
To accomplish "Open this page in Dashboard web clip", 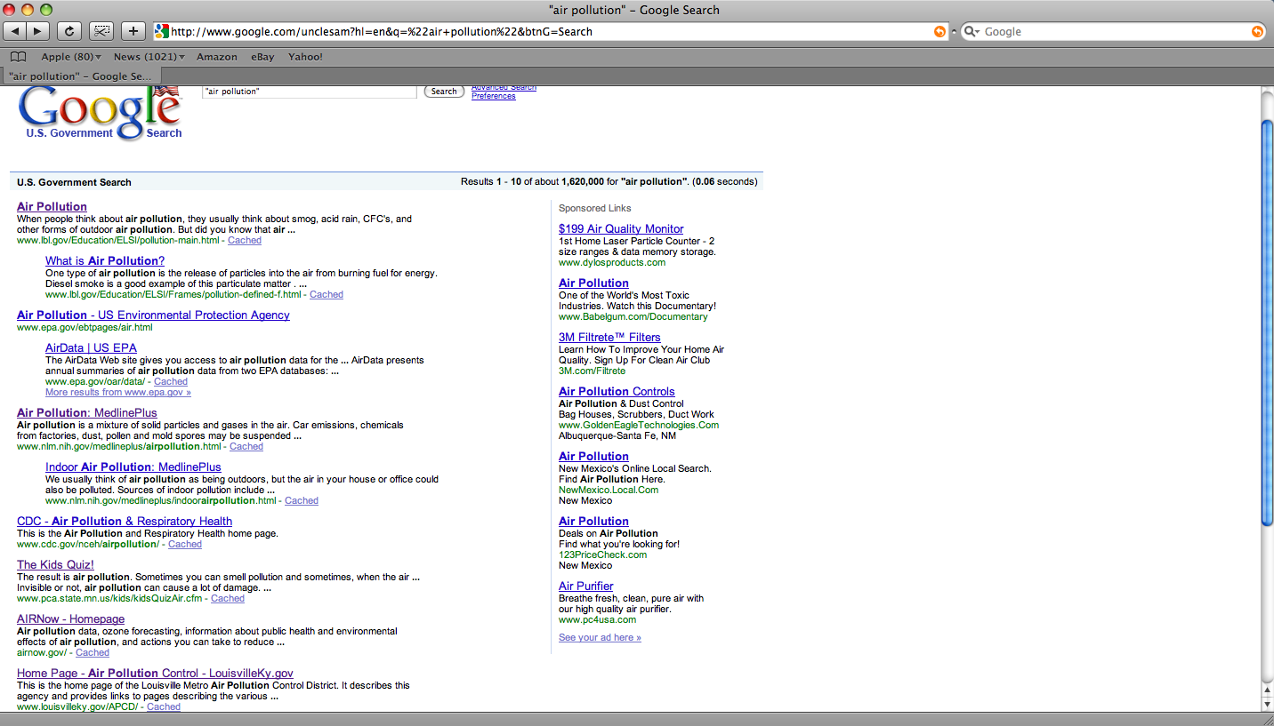I will (101, 31).
